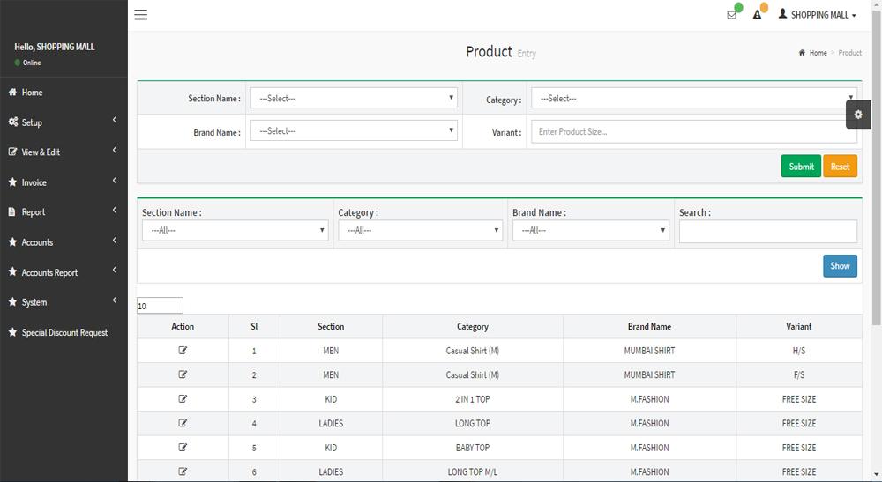Viewport: 882px width, 482px height.
Task: Click LADIES section cell in row 4
Action: pos(331,423)
